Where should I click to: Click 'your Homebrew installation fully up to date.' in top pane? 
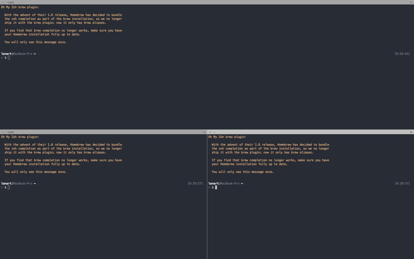(42, 34)
